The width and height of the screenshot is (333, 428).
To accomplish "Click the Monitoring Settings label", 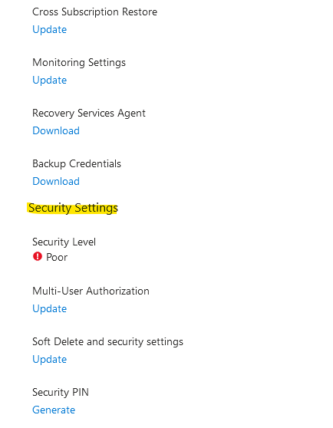I will click(79, 62).
